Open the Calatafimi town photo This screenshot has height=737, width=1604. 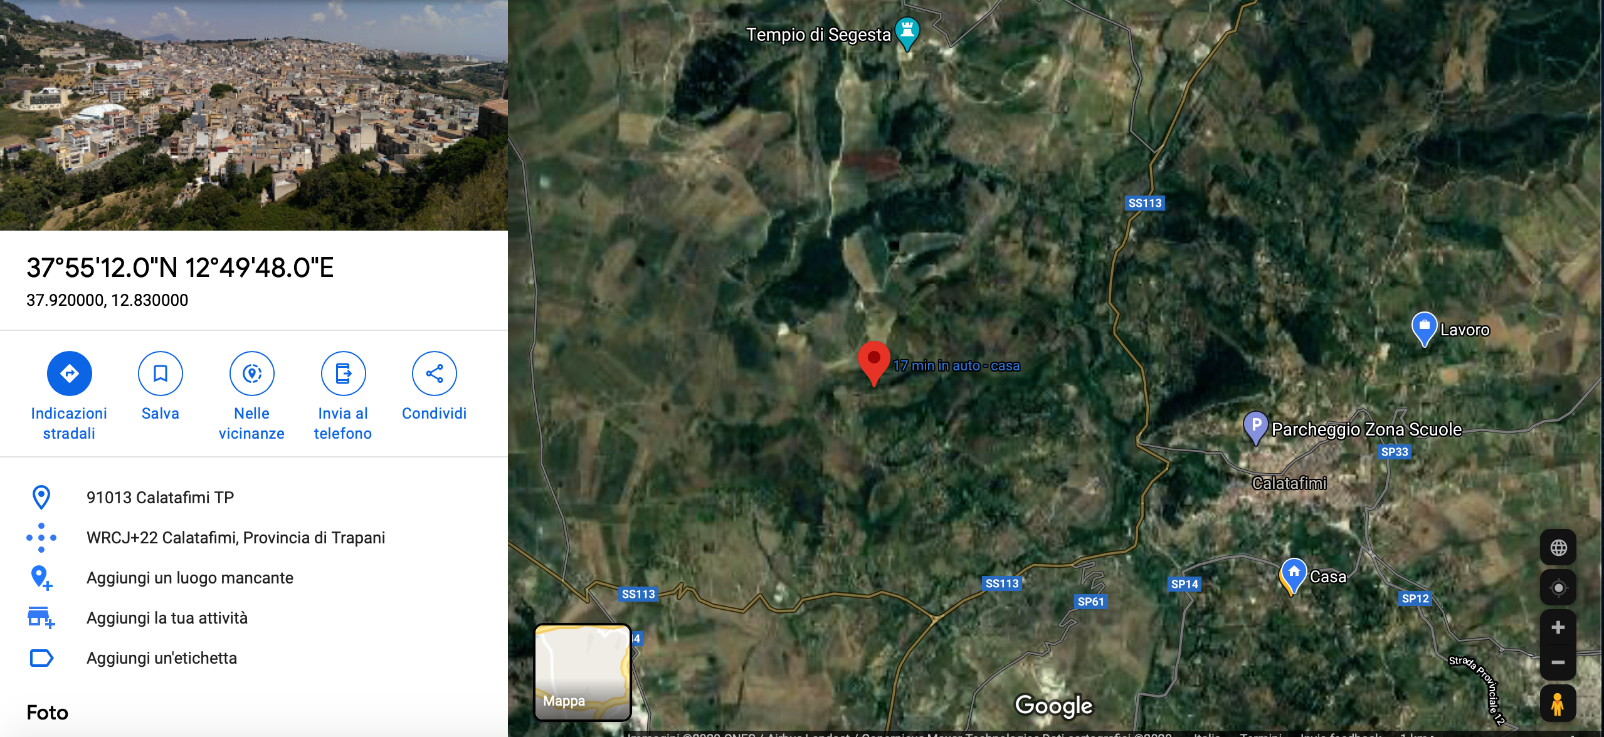click(x=254, y=115)
